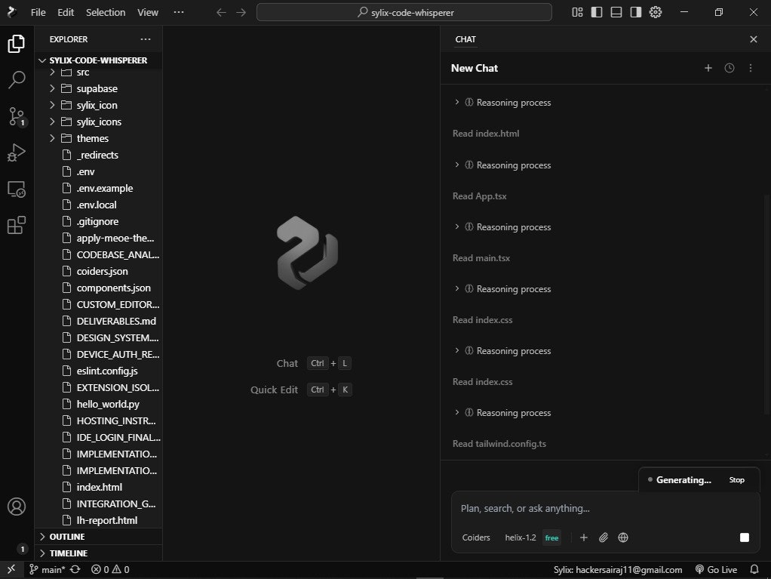This screenshot has height=579, width=771.
Task: Open the View menu
Action: pos(148,12)
